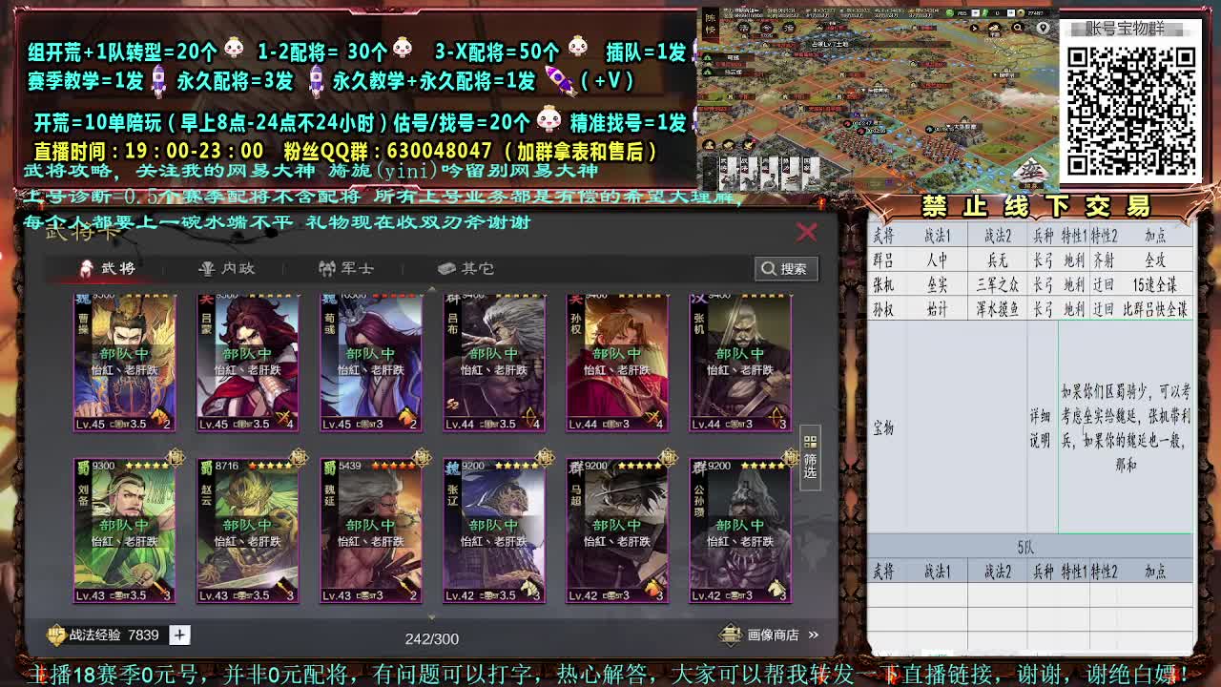Image resolution: width=1221 pixels, height=687 pixels.
Task: Switch to the 其它 tab
Action: pyautogui.click(x=466, y=268)
